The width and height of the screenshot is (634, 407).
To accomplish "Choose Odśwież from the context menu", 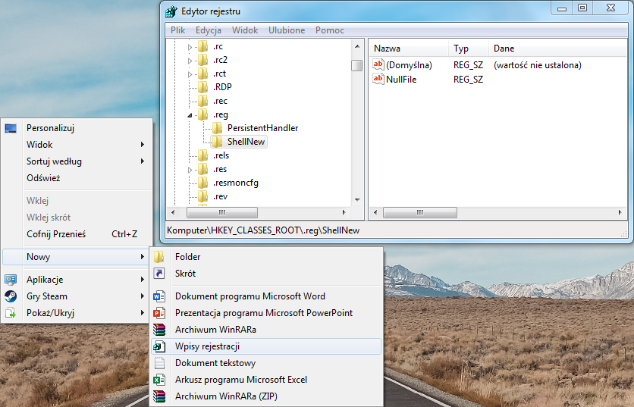I will pos(77,178).
